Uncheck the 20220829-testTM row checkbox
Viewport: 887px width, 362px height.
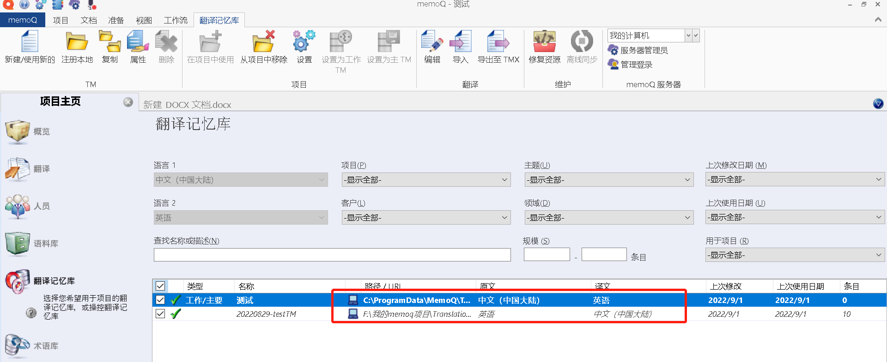160,314
